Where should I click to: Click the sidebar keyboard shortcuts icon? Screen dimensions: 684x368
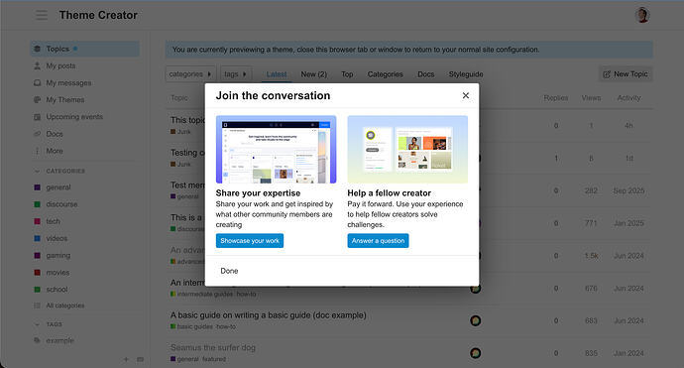click(x=140, y=359)
